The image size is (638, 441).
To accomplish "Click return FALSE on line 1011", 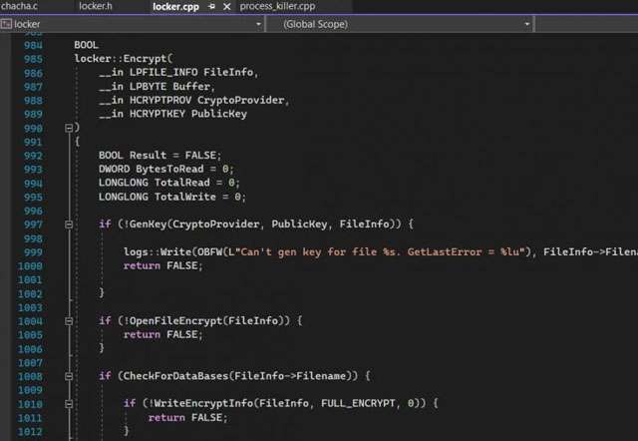I will (x=187, y=418).
